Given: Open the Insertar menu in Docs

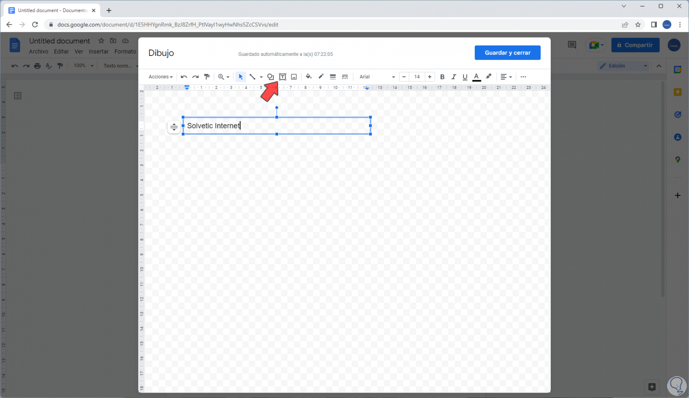Looking at the screenshot, I should click(x=99, y=51).
